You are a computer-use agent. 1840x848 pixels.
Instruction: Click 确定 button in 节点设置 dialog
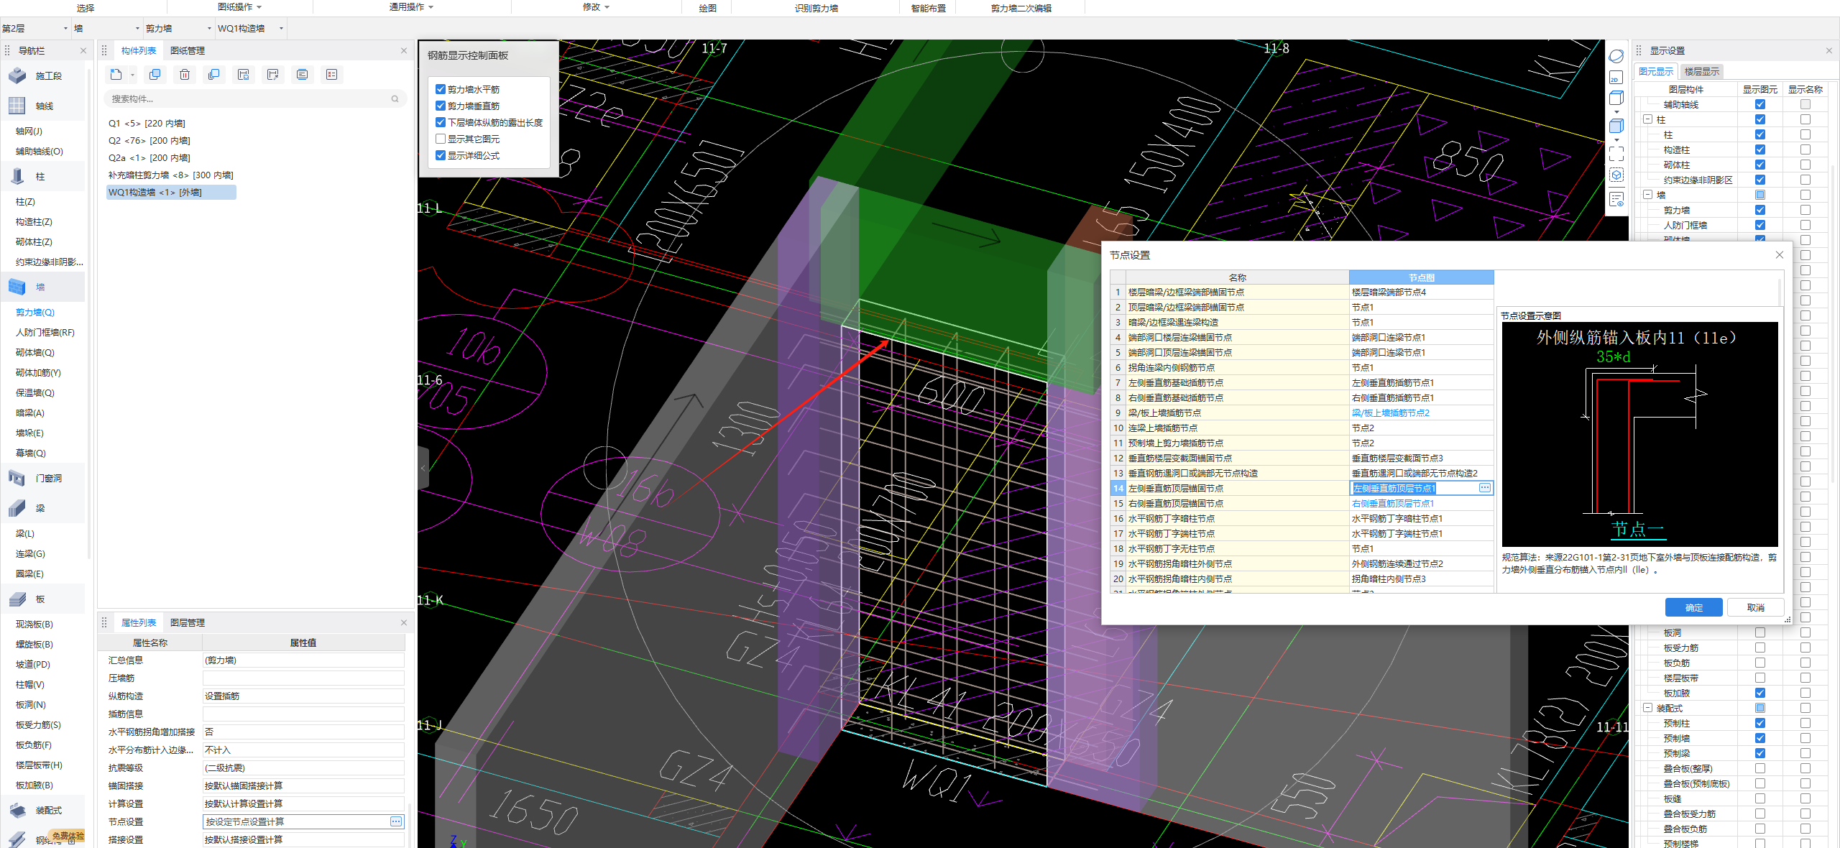[1693, 607]
